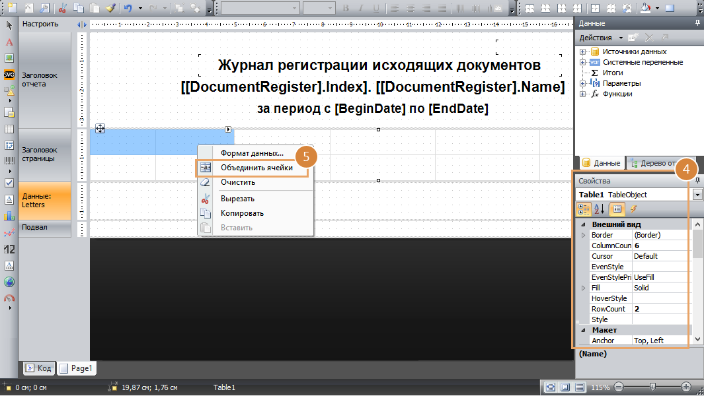Select the Text object tool (red A)
The width and height of the screenshot is (704, 396).
9,42
